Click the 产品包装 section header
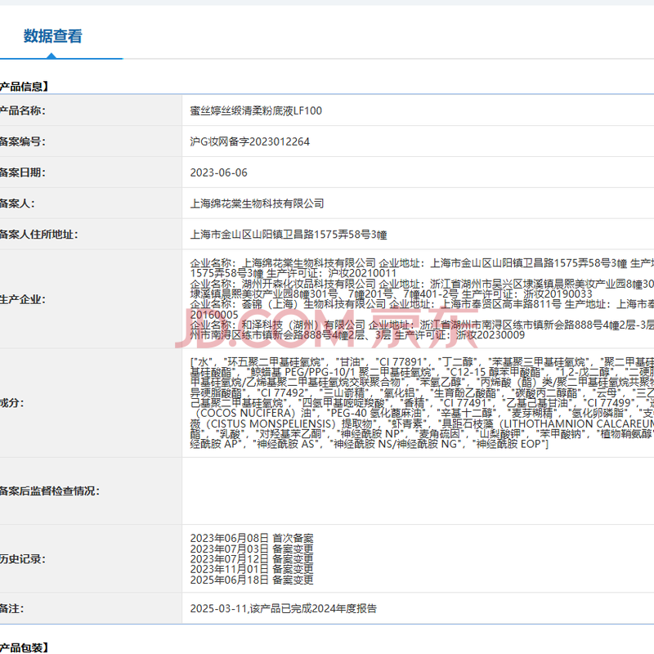 25,647
